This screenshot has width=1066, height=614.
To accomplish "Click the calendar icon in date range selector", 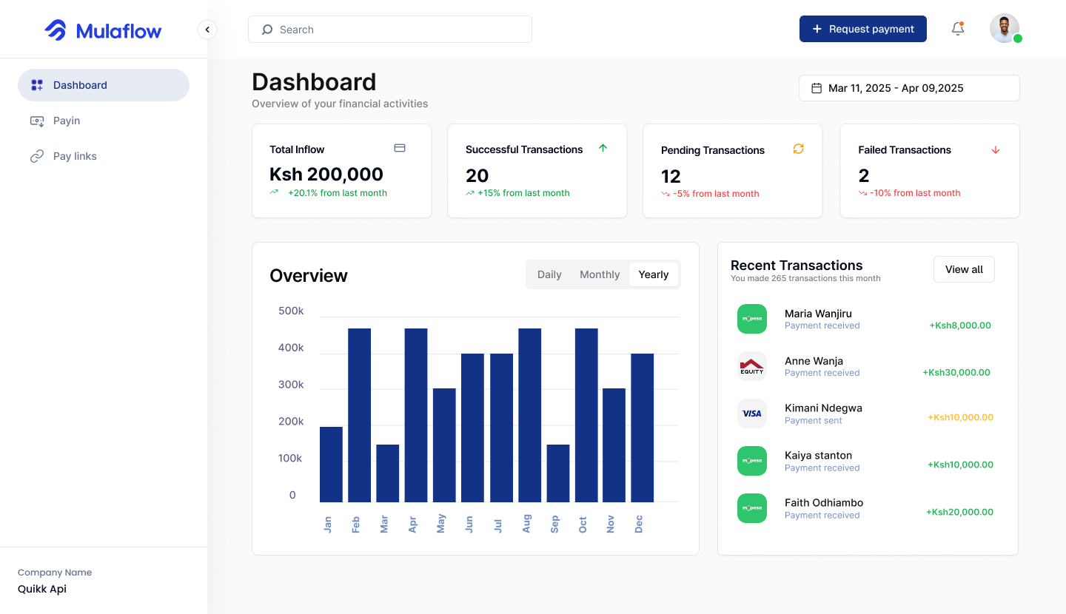I will coord(818,87).
